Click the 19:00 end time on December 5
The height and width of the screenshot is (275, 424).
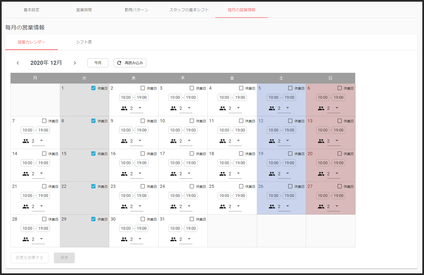click(x=289, y=98)
